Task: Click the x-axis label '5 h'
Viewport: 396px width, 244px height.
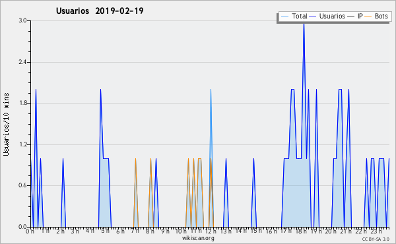Action: [x=106, y=231]
